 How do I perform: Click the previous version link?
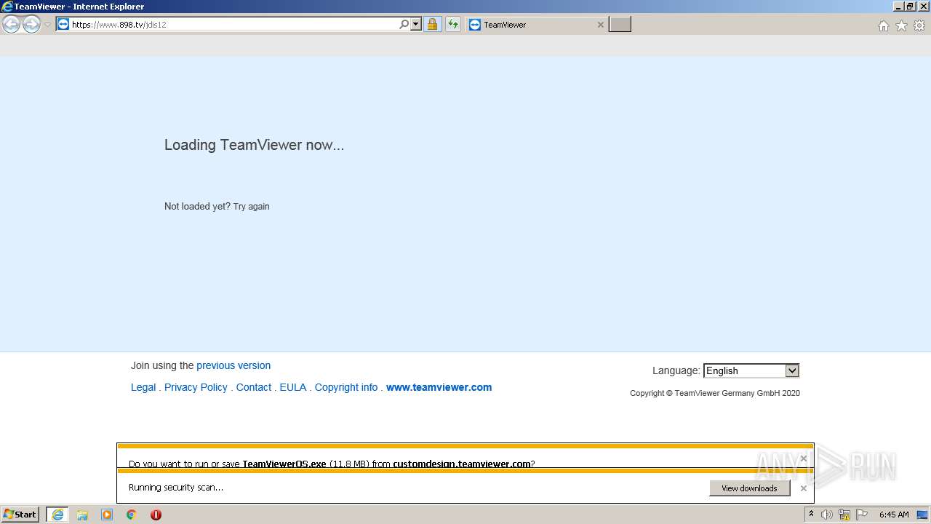pos(233,365)
